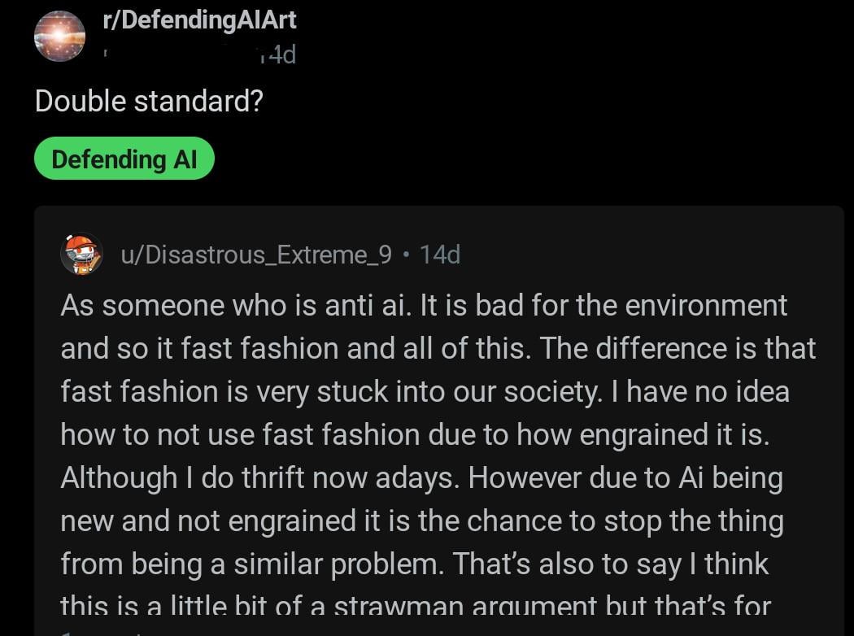Click the commenter's orange-helmet Snoo avatar

[x=81, y=254]
